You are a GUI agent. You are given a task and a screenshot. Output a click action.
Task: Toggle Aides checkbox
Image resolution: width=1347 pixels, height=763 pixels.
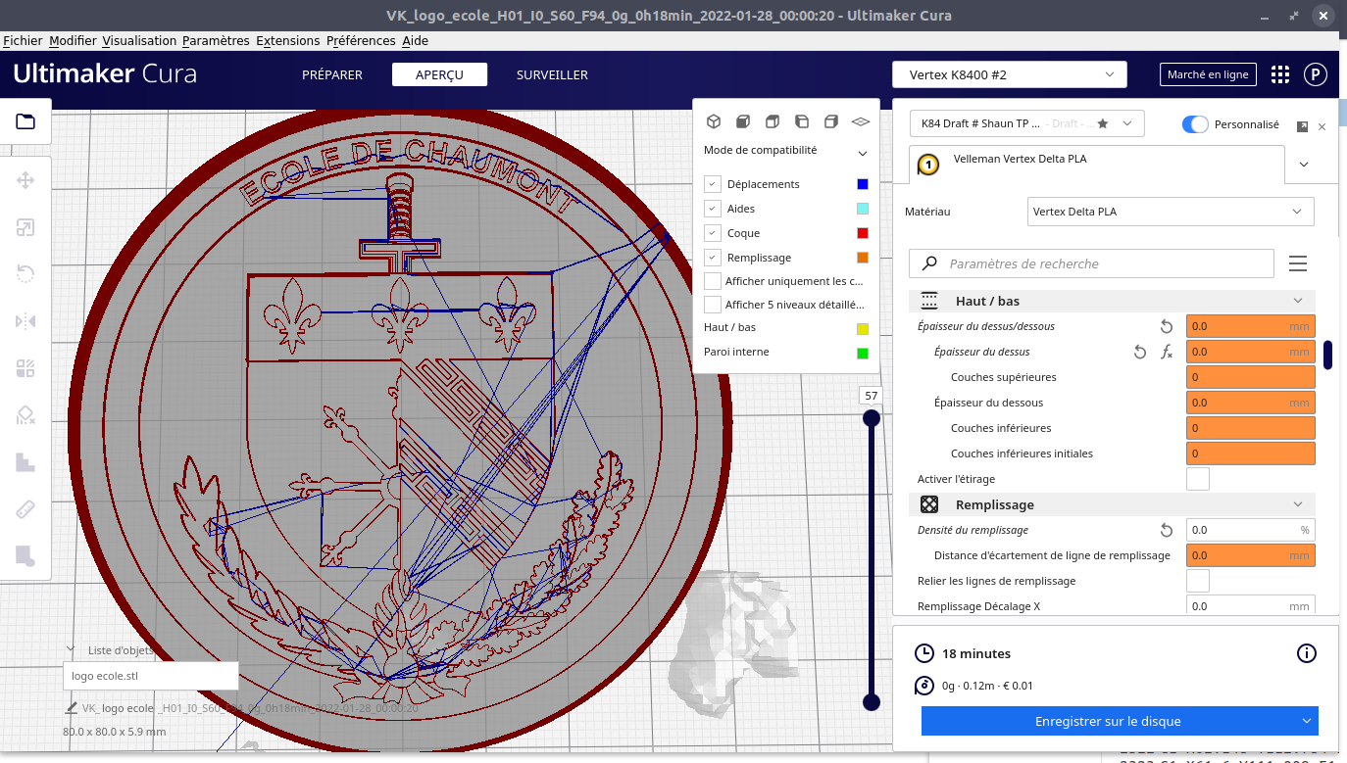pos(713,209)
